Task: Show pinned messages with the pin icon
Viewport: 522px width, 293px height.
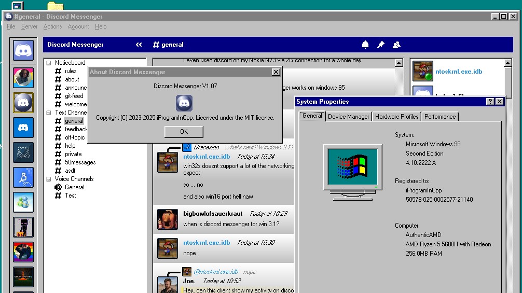Action: coord(381,45)
